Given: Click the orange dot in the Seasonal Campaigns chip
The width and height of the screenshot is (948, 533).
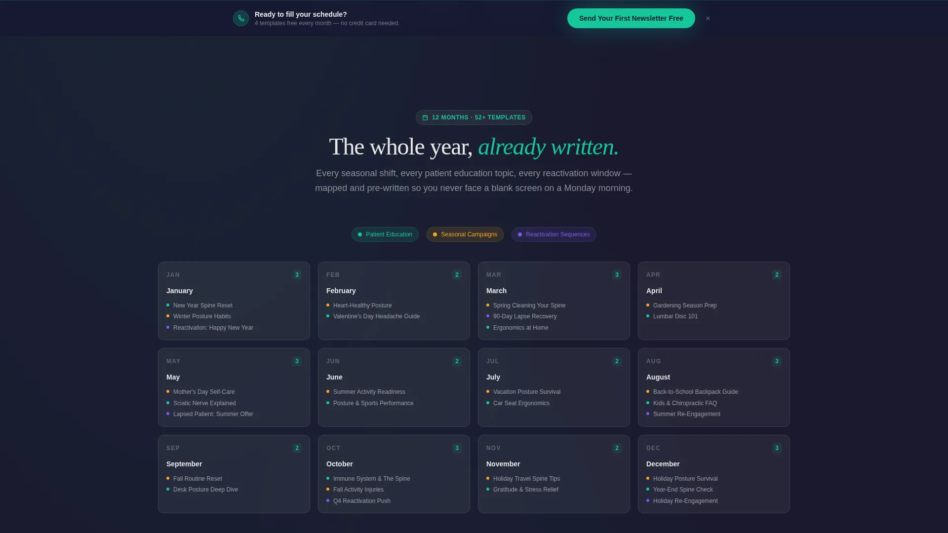Looking at the screenshot, I should tap(435, 234).
